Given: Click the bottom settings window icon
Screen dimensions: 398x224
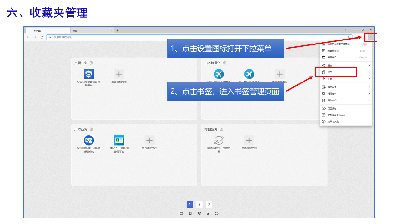Looking at the screenshot, I should point(182,213).
